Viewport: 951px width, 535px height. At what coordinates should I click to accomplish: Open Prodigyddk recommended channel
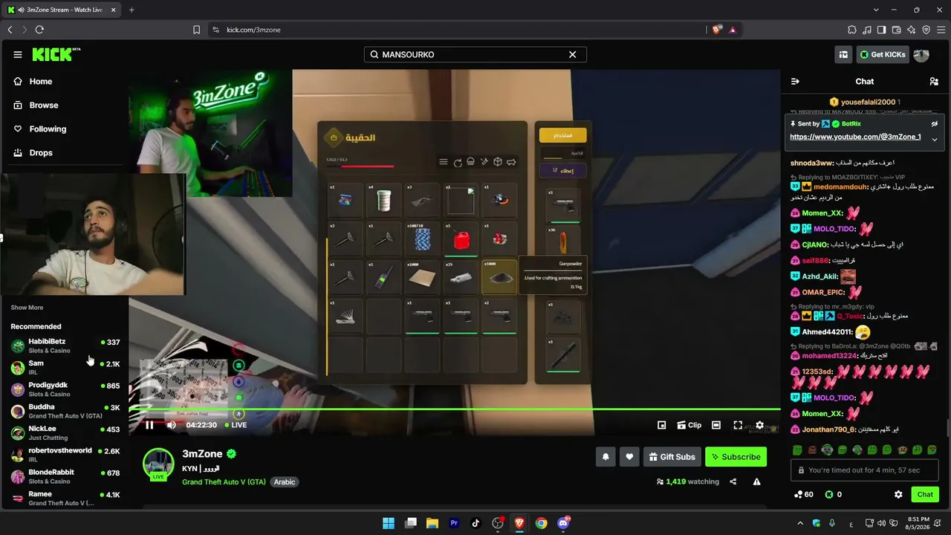(x=65, y=389)
